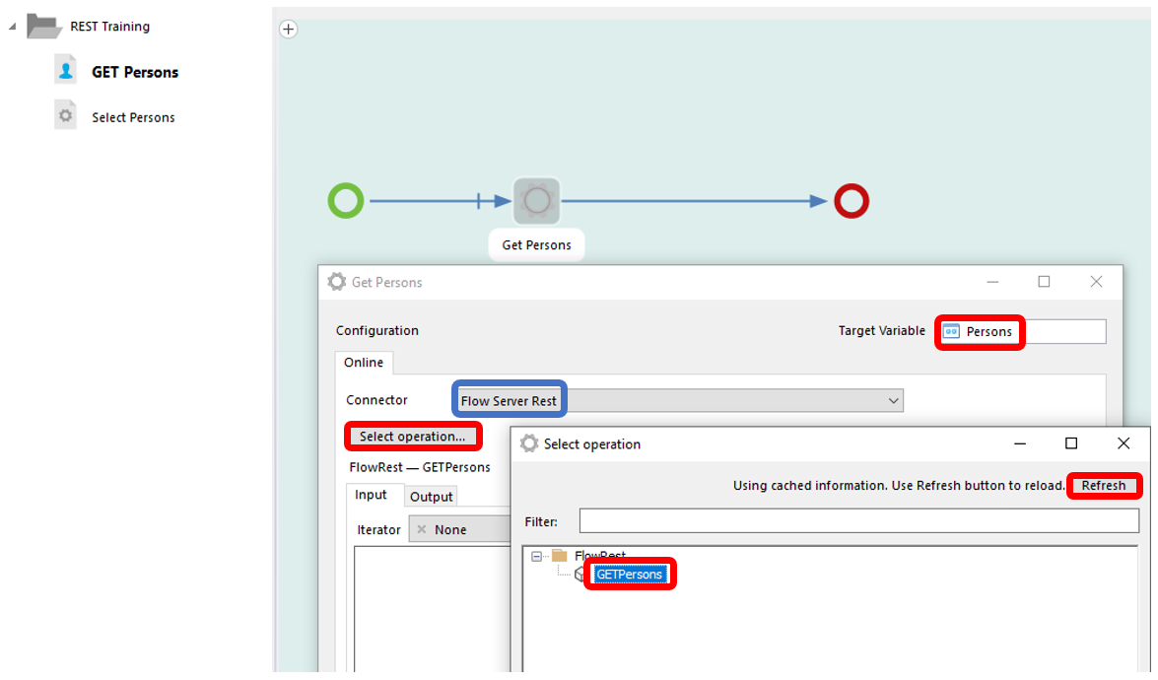Click the REST Training folder icon

[44, 26]
